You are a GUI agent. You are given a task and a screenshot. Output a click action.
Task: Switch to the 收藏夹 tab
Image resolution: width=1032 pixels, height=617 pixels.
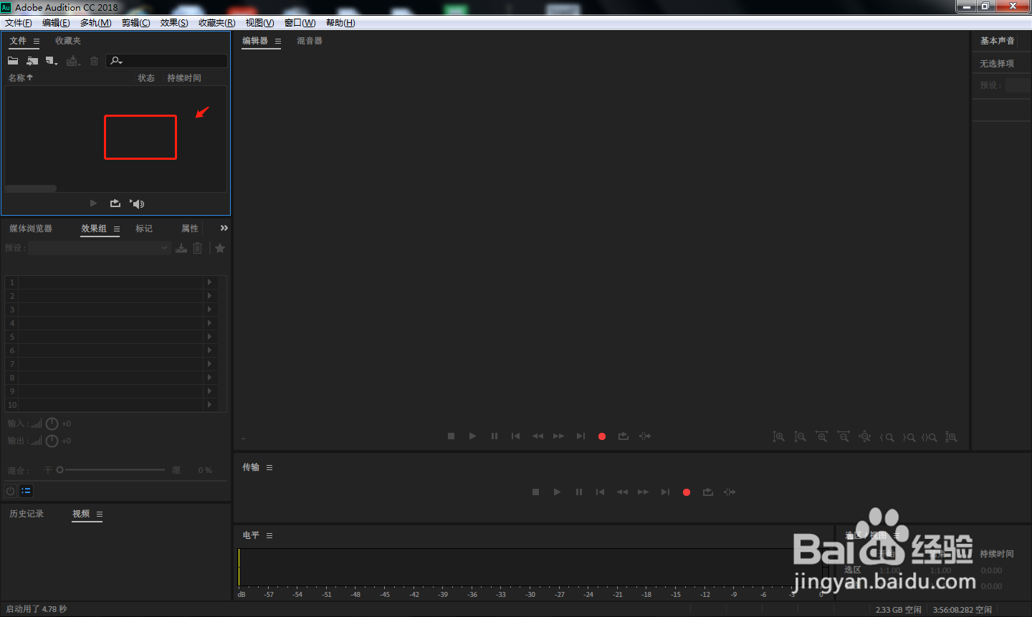68,41
